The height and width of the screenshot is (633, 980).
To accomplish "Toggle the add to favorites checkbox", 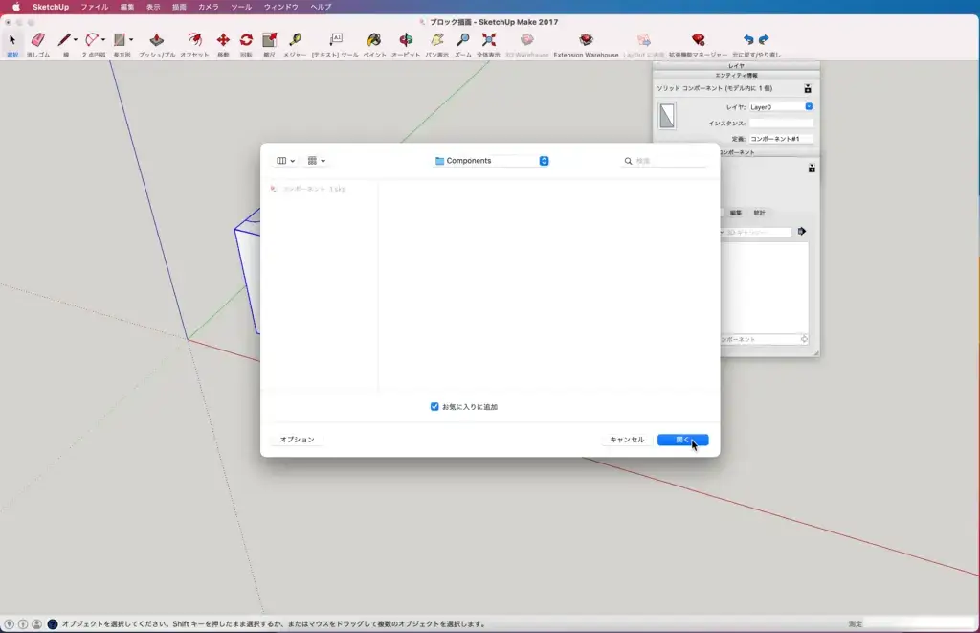I will click(434, 407).
